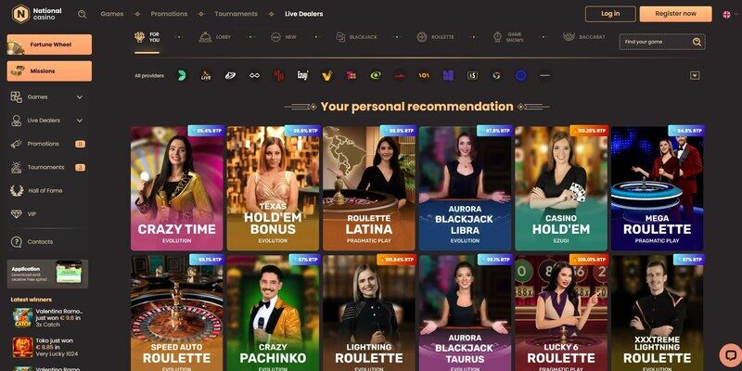Image resolution: width=742 pixels, height=371 pixels.
Task: Select the Ezugi provider icon
Action: (x=303, y=76)
